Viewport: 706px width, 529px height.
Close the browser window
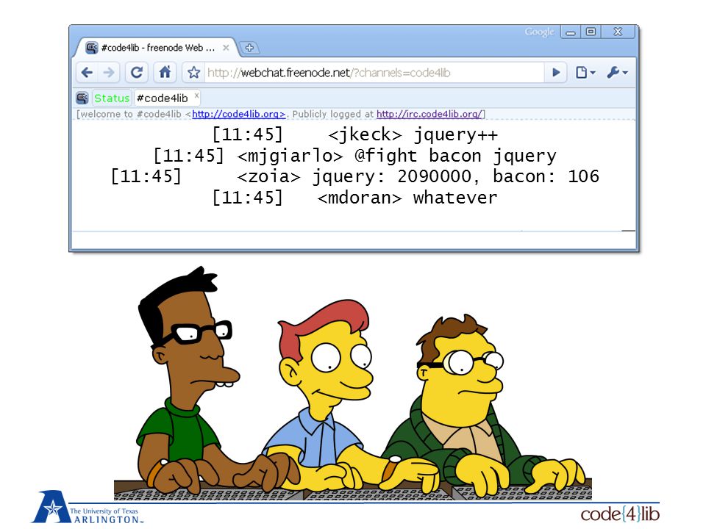point(618,32)
